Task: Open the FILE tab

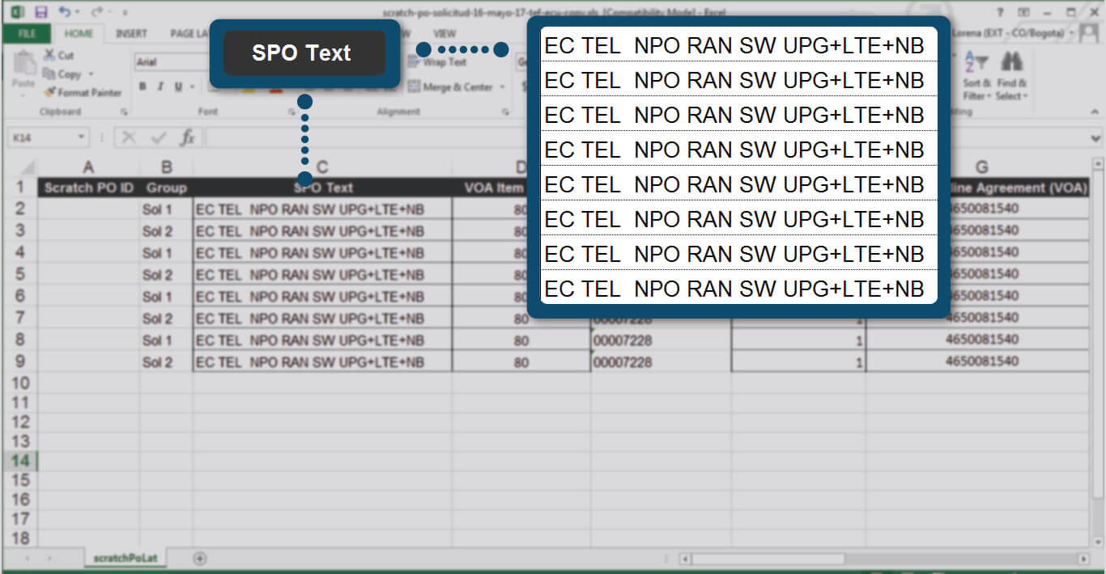Action: [27, 34]
